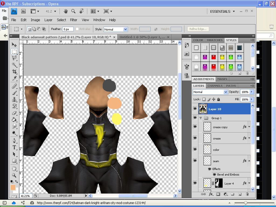
Task: Launch Adobe Bridge
Action: 23,11
